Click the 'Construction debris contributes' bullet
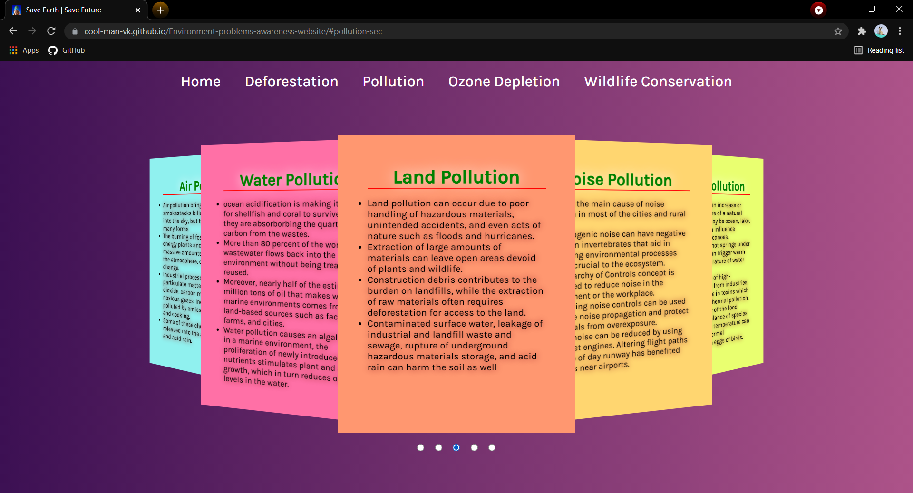This screenshot has height=493, width=913. [x=455, y=296]
